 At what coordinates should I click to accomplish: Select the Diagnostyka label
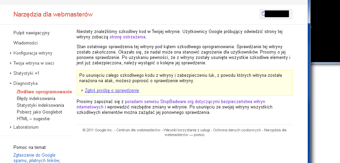26,84
